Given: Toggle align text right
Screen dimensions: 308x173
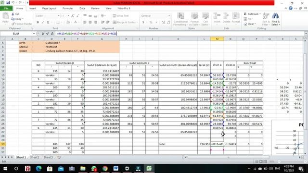Looking at the screenshot, I should click(95, 22).
